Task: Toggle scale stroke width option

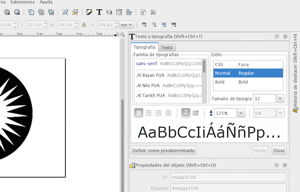Action: 144,24
